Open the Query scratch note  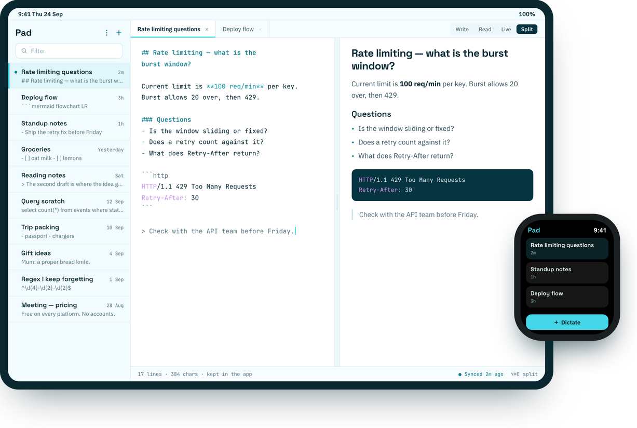(x=70, y=205)
